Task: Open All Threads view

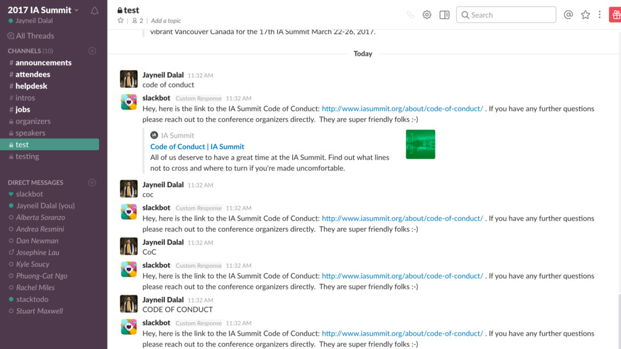Action: 31,36
